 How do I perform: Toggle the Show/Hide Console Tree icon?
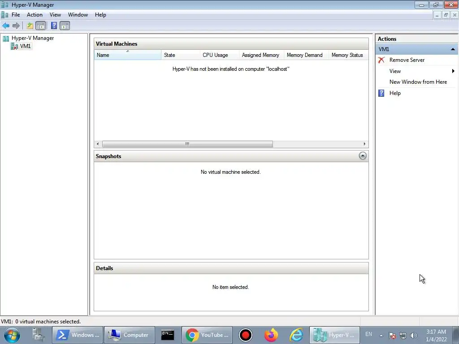(x=41, y=26)
